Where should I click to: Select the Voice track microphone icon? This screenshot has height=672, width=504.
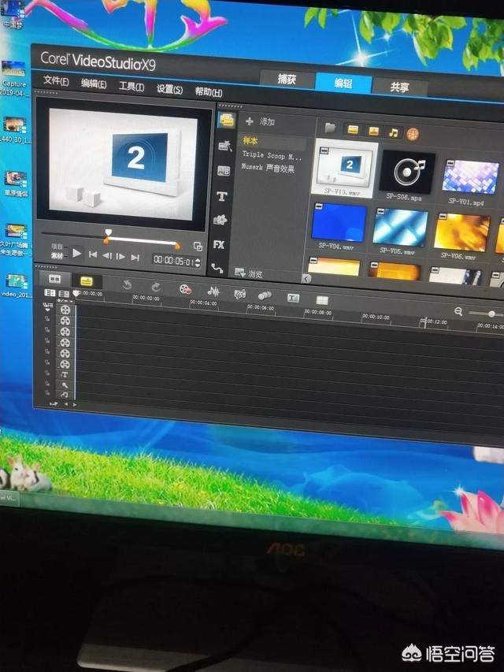point(65,385)
